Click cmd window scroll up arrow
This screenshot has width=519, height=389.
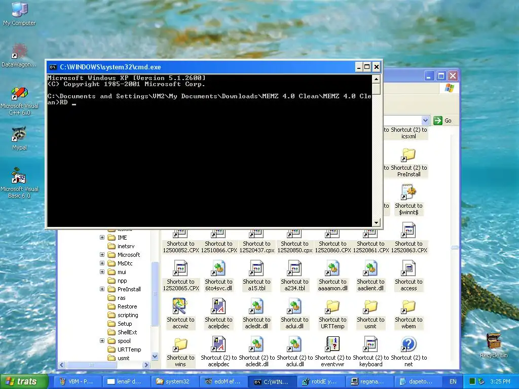(376, 79)
